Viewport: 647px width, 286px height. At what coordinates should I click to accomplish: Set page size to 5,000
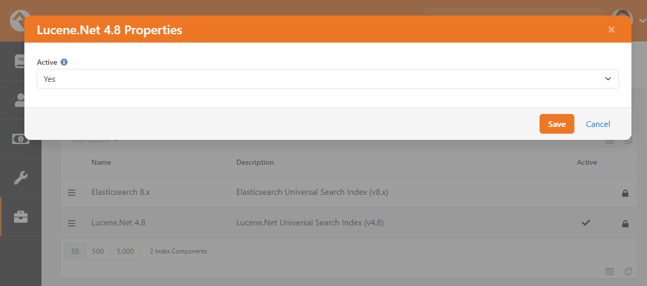125,251
